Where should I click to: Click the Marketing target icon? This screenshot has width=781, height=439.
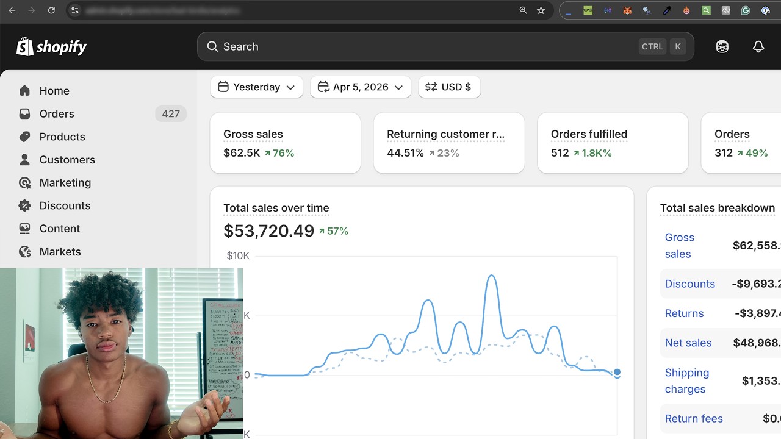(24, 183)
